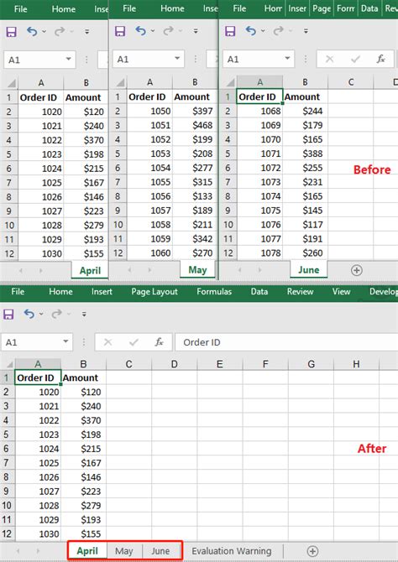Click cell $260 in June window
Image resolution: width=398 pixels, height=562 pixels.
[305, 253]
